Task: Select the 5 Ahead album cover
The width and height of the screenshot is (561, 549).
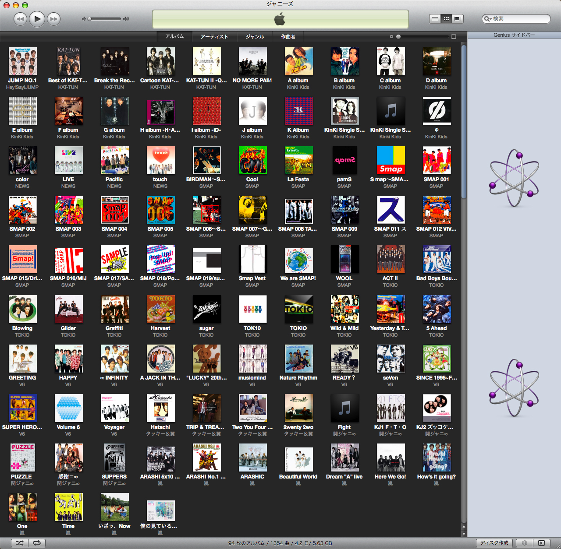Action: 437,309
